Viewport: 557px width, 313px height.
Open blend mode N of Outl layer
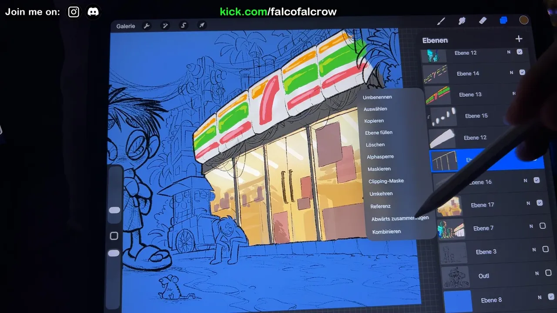(537, 273)
